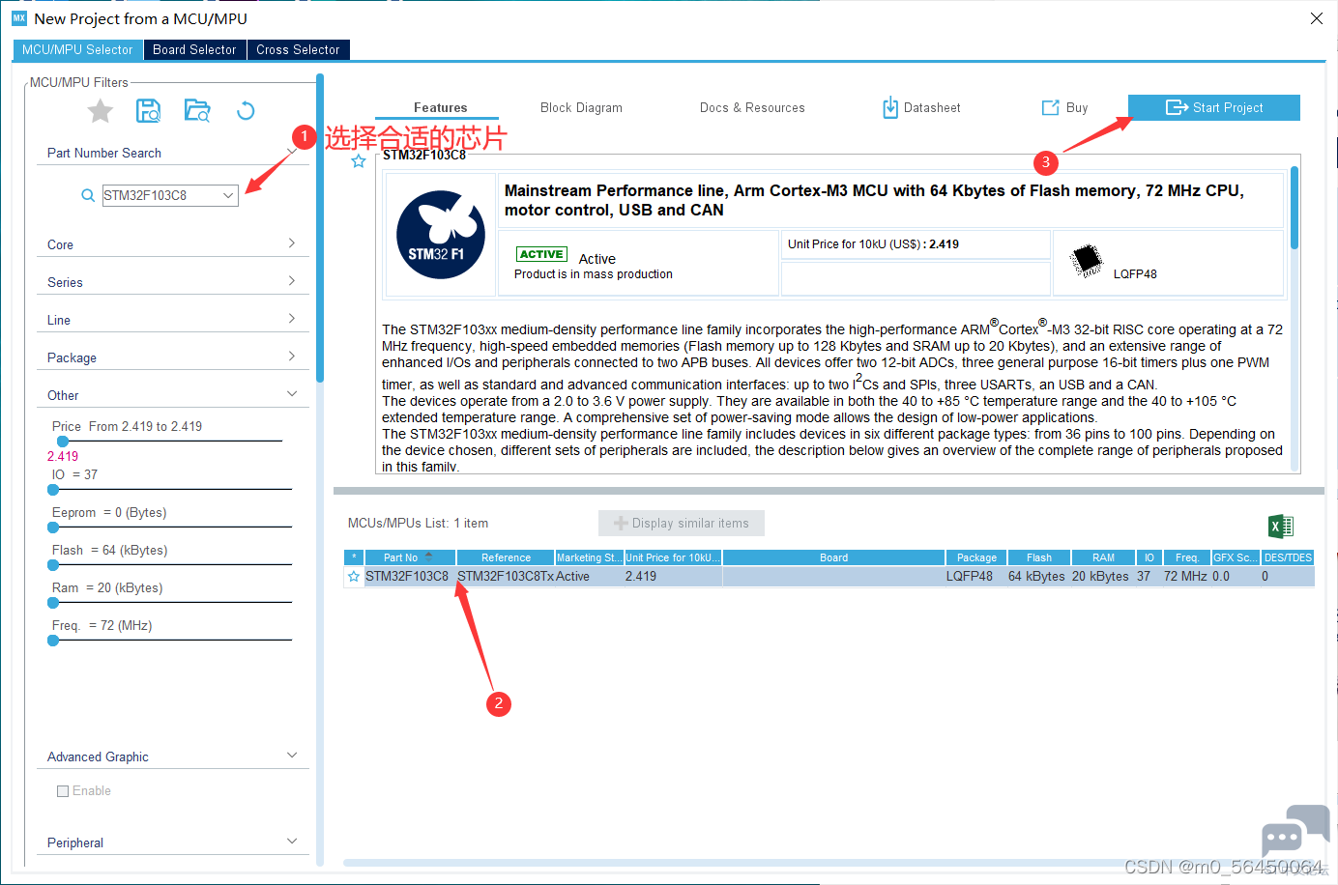Click the star column header in the MCU table
Image resolution: width=1338 pixels, height=885 pixels.
point(354,557)
